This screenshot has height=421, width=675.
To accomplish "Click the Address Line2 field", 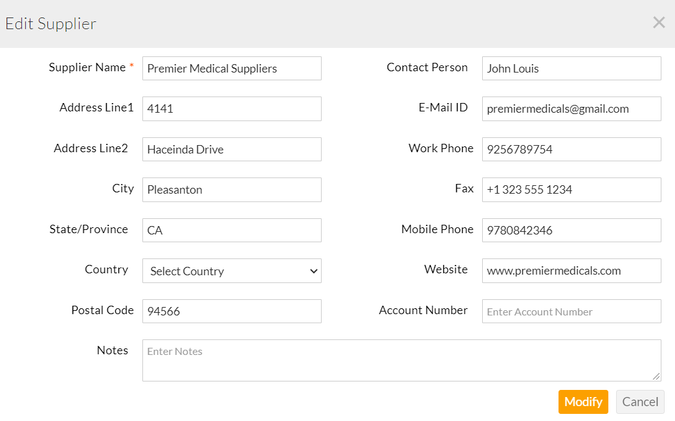I will click(231, 149).
